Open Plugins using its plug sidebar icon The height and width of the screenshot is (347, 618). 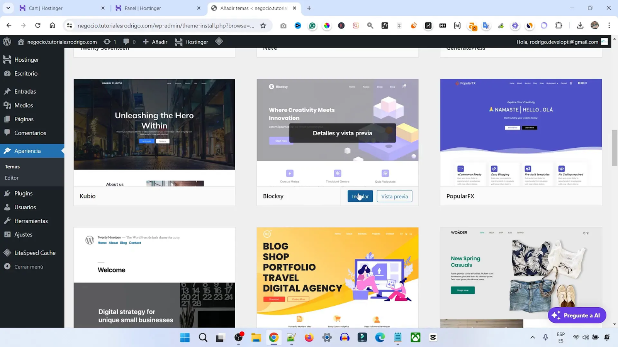[7, 193]
